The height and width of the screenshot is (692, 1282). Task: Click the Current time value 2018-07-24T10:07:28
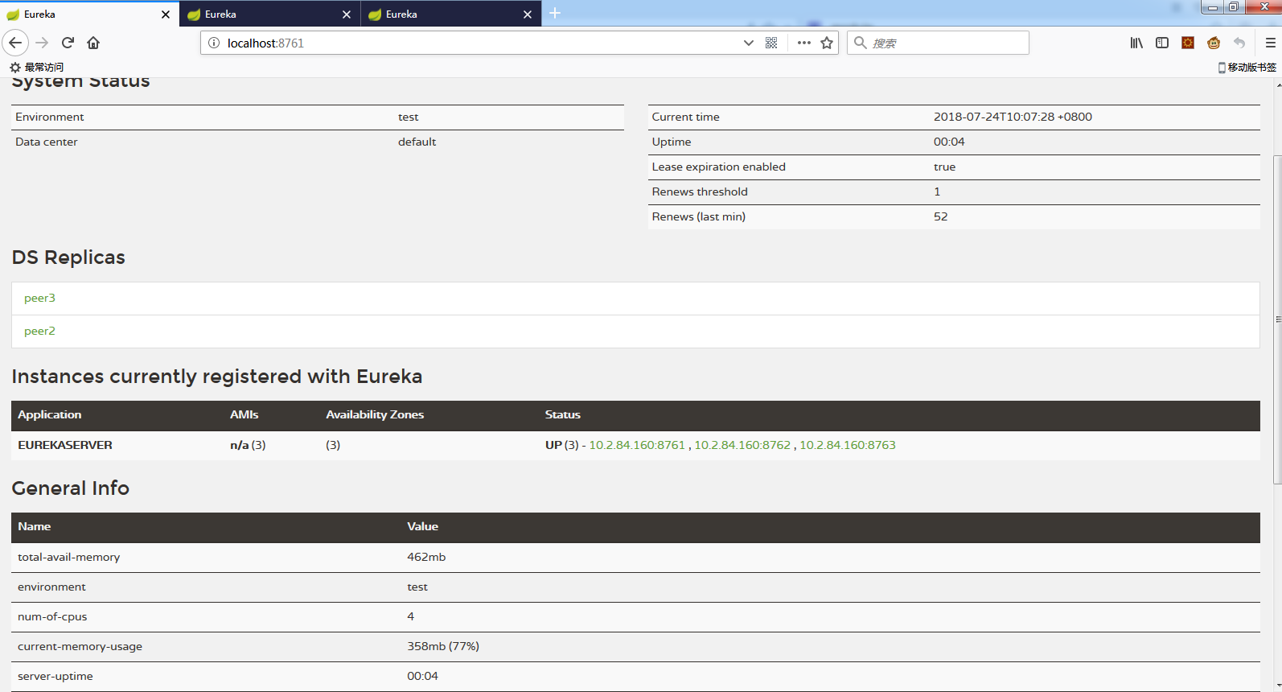pos(1013,117)
